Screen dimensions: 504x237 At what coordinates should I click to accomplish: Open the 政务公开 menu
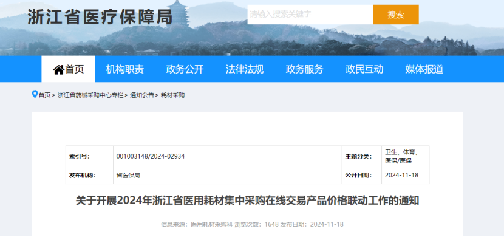click(x=185, y=69)
